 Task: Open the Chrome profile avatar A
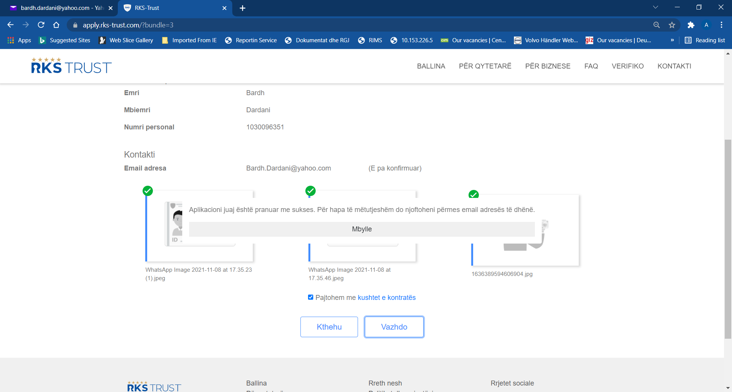coord(706,25)
